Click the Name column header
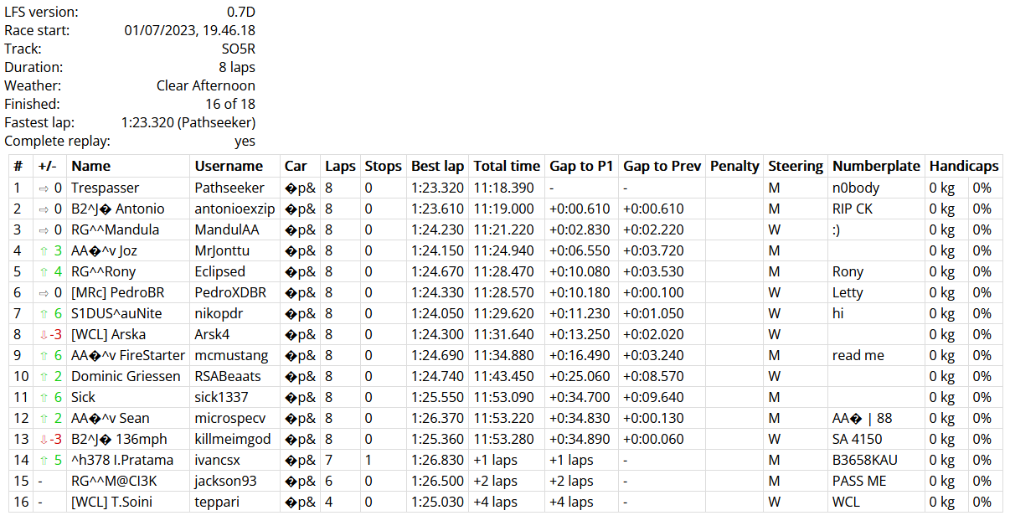Screen dimensions: 1010x531 pyautogui.click(x=90, y=166)
